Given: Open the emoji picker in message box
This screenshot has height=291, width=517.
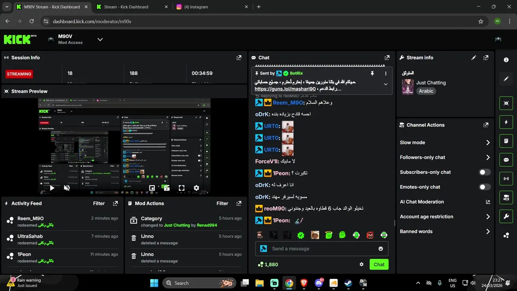Looking at the screenshot, I should click(x=380, y=249).
